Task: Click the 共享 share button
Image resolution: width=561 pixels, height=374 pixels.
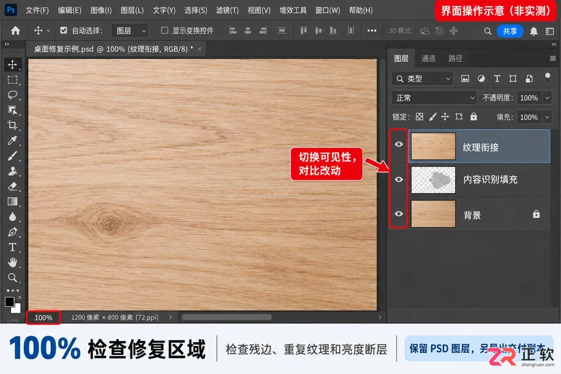Action: [510, 31]
